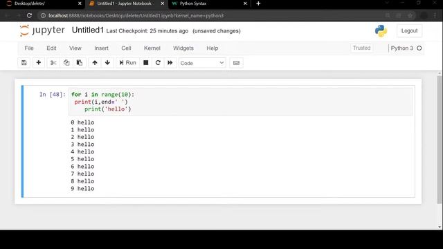This screenshot has height=249, width=443.
Task: Open the View menu
Action: (x=75, y=48)
